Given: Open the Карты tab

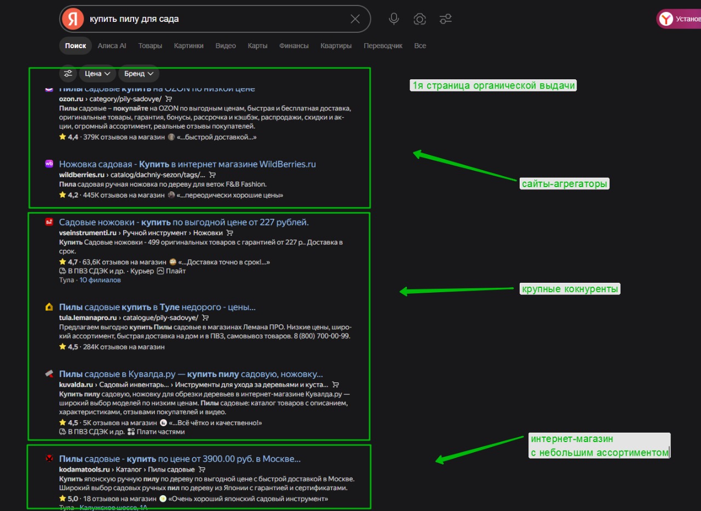Looking at the screenshot, I should point(257,46).
